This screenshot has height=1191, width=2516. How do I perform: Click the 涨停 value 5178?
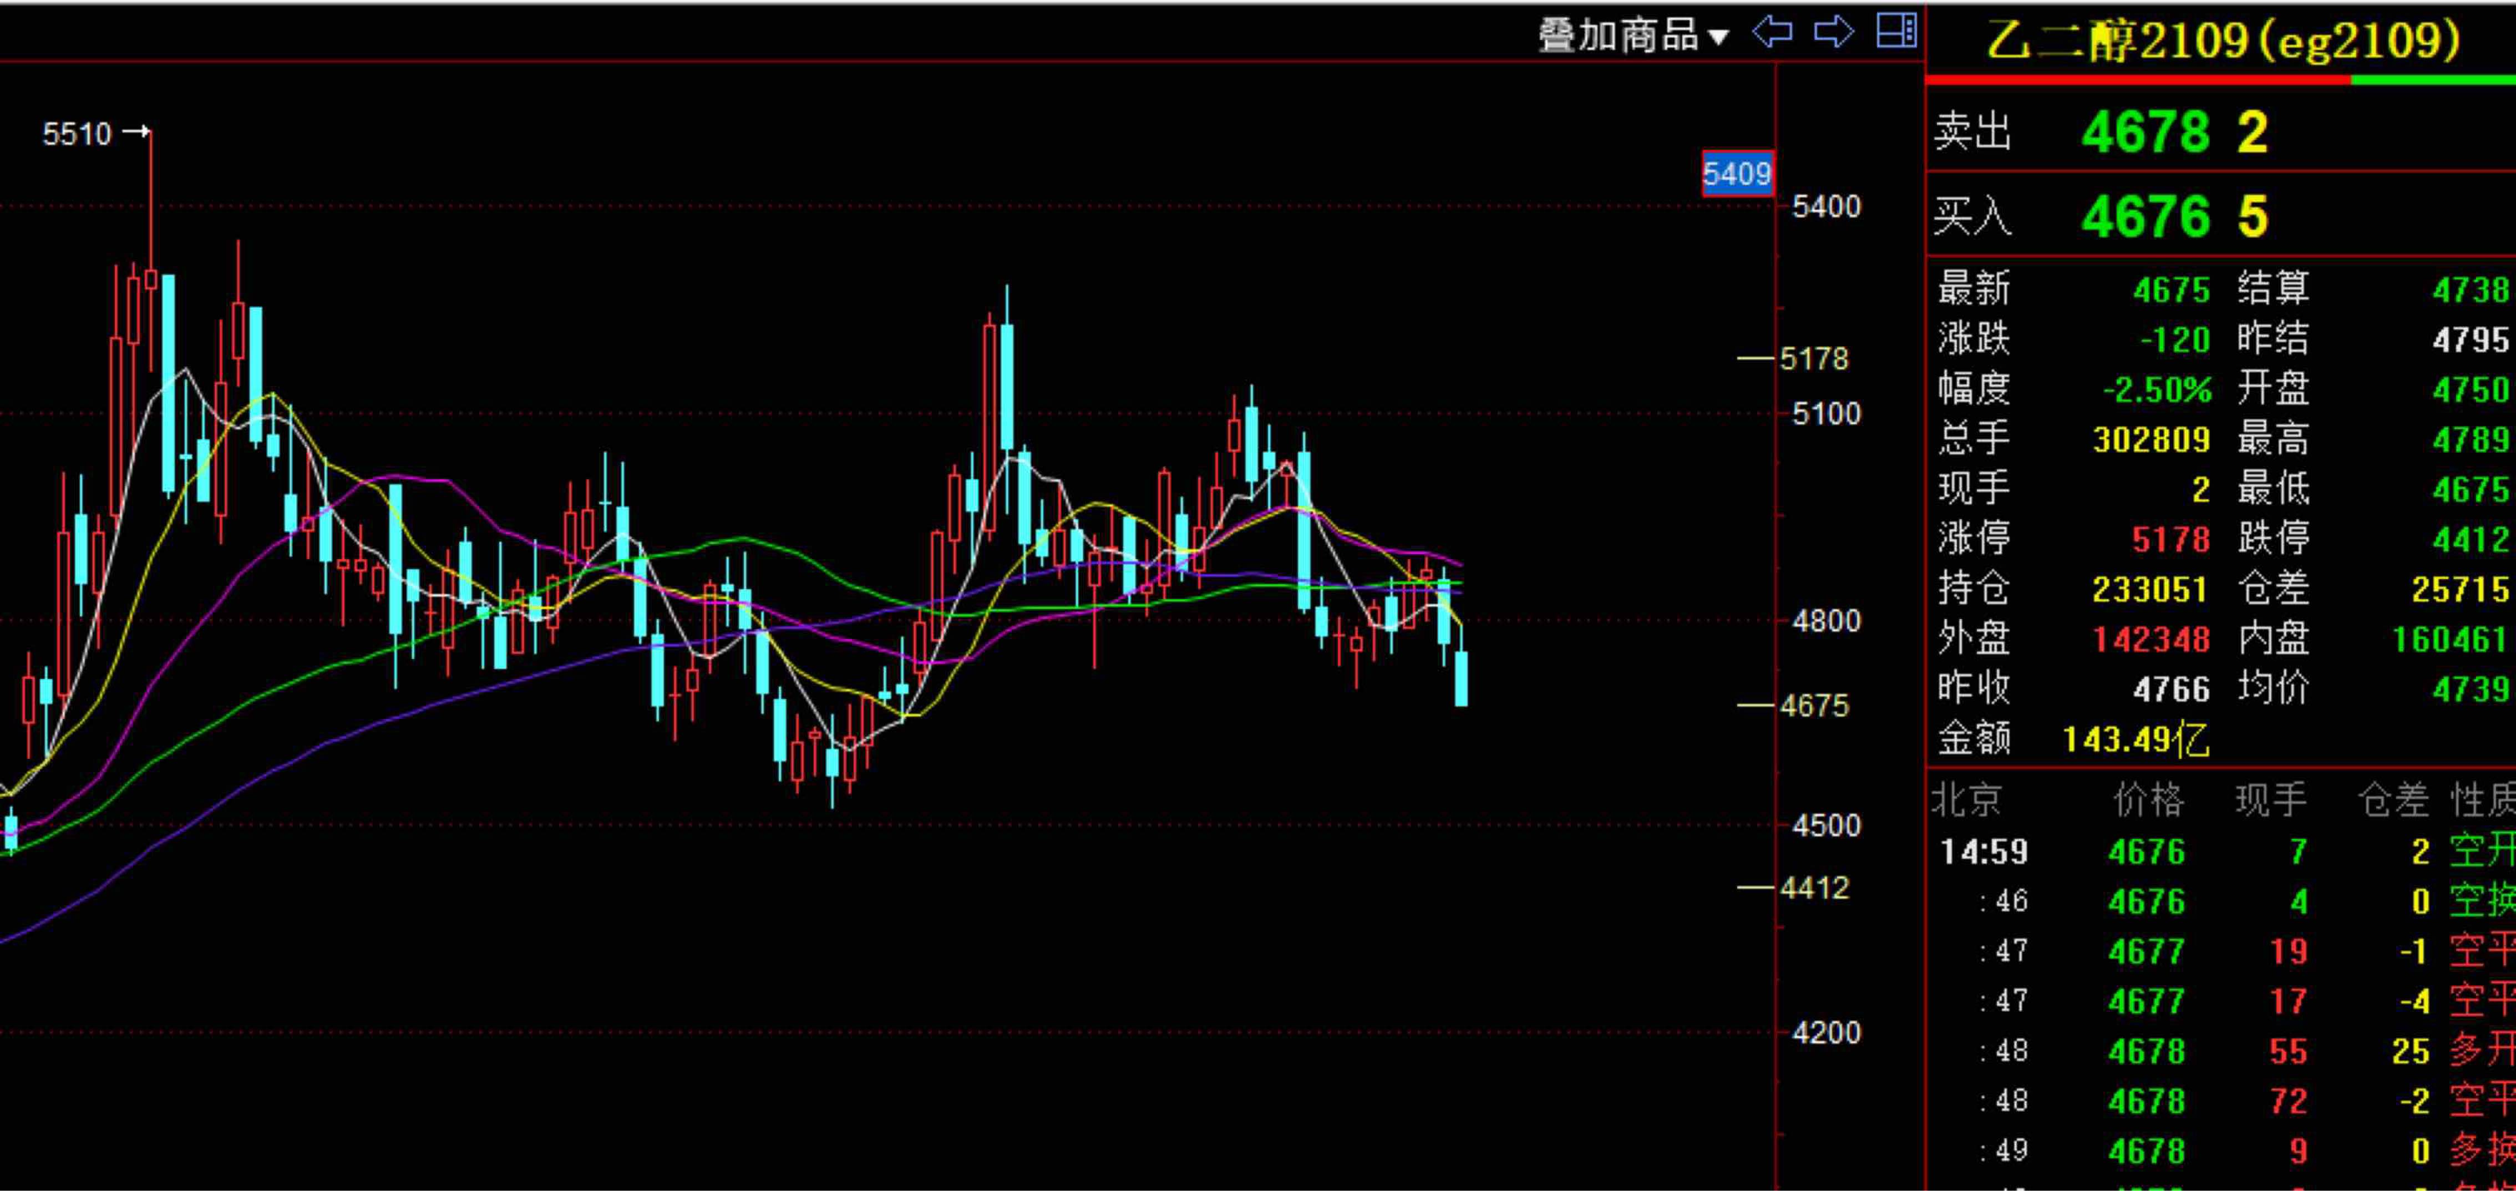[x=2171, y=539]
